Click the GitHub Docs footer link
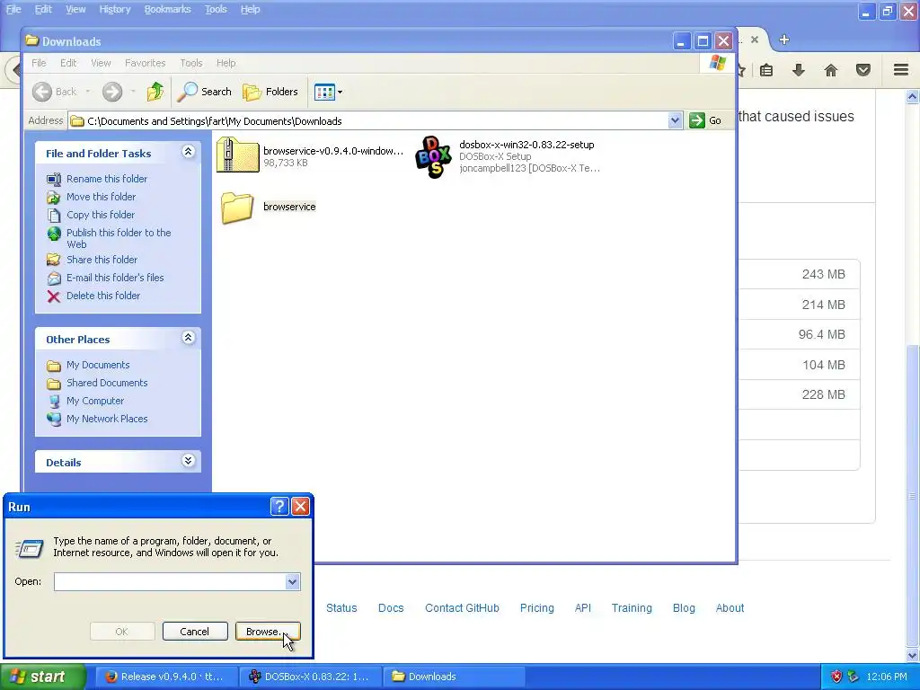 point(391,608)
